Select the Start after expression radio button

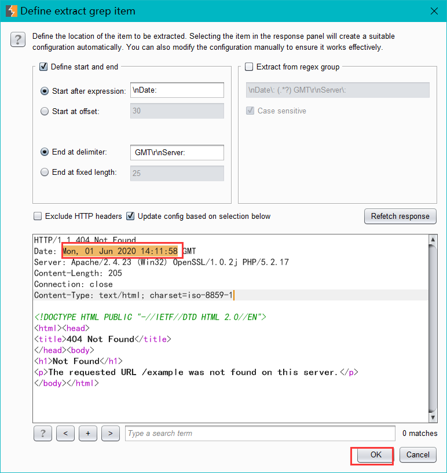[x=45, y=91]
